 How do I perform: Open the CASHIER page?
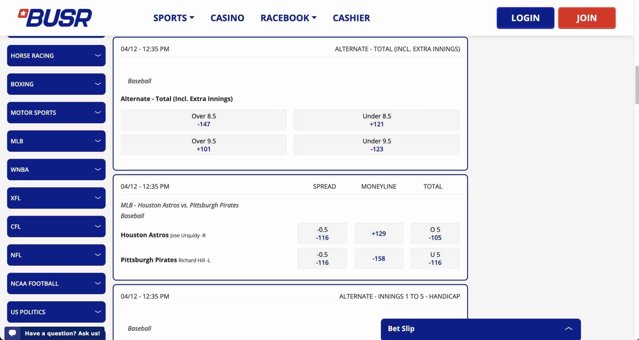click(351, 18)
